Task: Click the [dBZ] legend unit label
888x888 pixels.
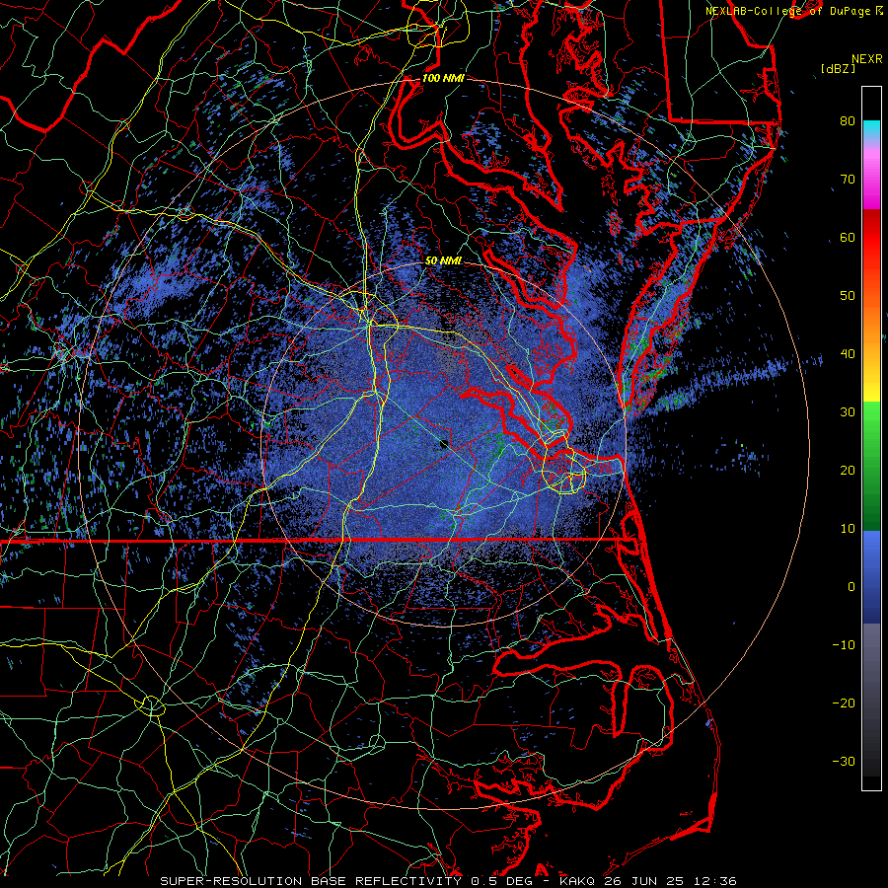Action: click(x=838, y=68)
